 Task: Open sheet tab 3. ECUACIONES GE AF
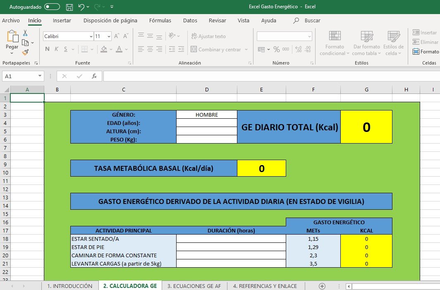click(194, 286)
